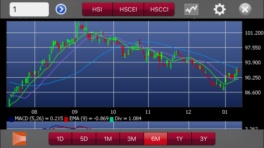Click the 93.900 price axis label
Screen dimensions: 264x148
[253, 63]
